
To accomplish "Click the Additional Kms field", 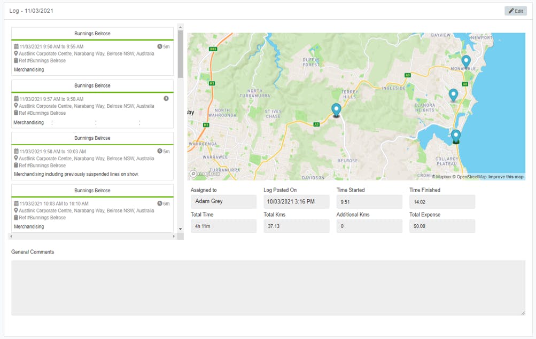I will (369, 226).
